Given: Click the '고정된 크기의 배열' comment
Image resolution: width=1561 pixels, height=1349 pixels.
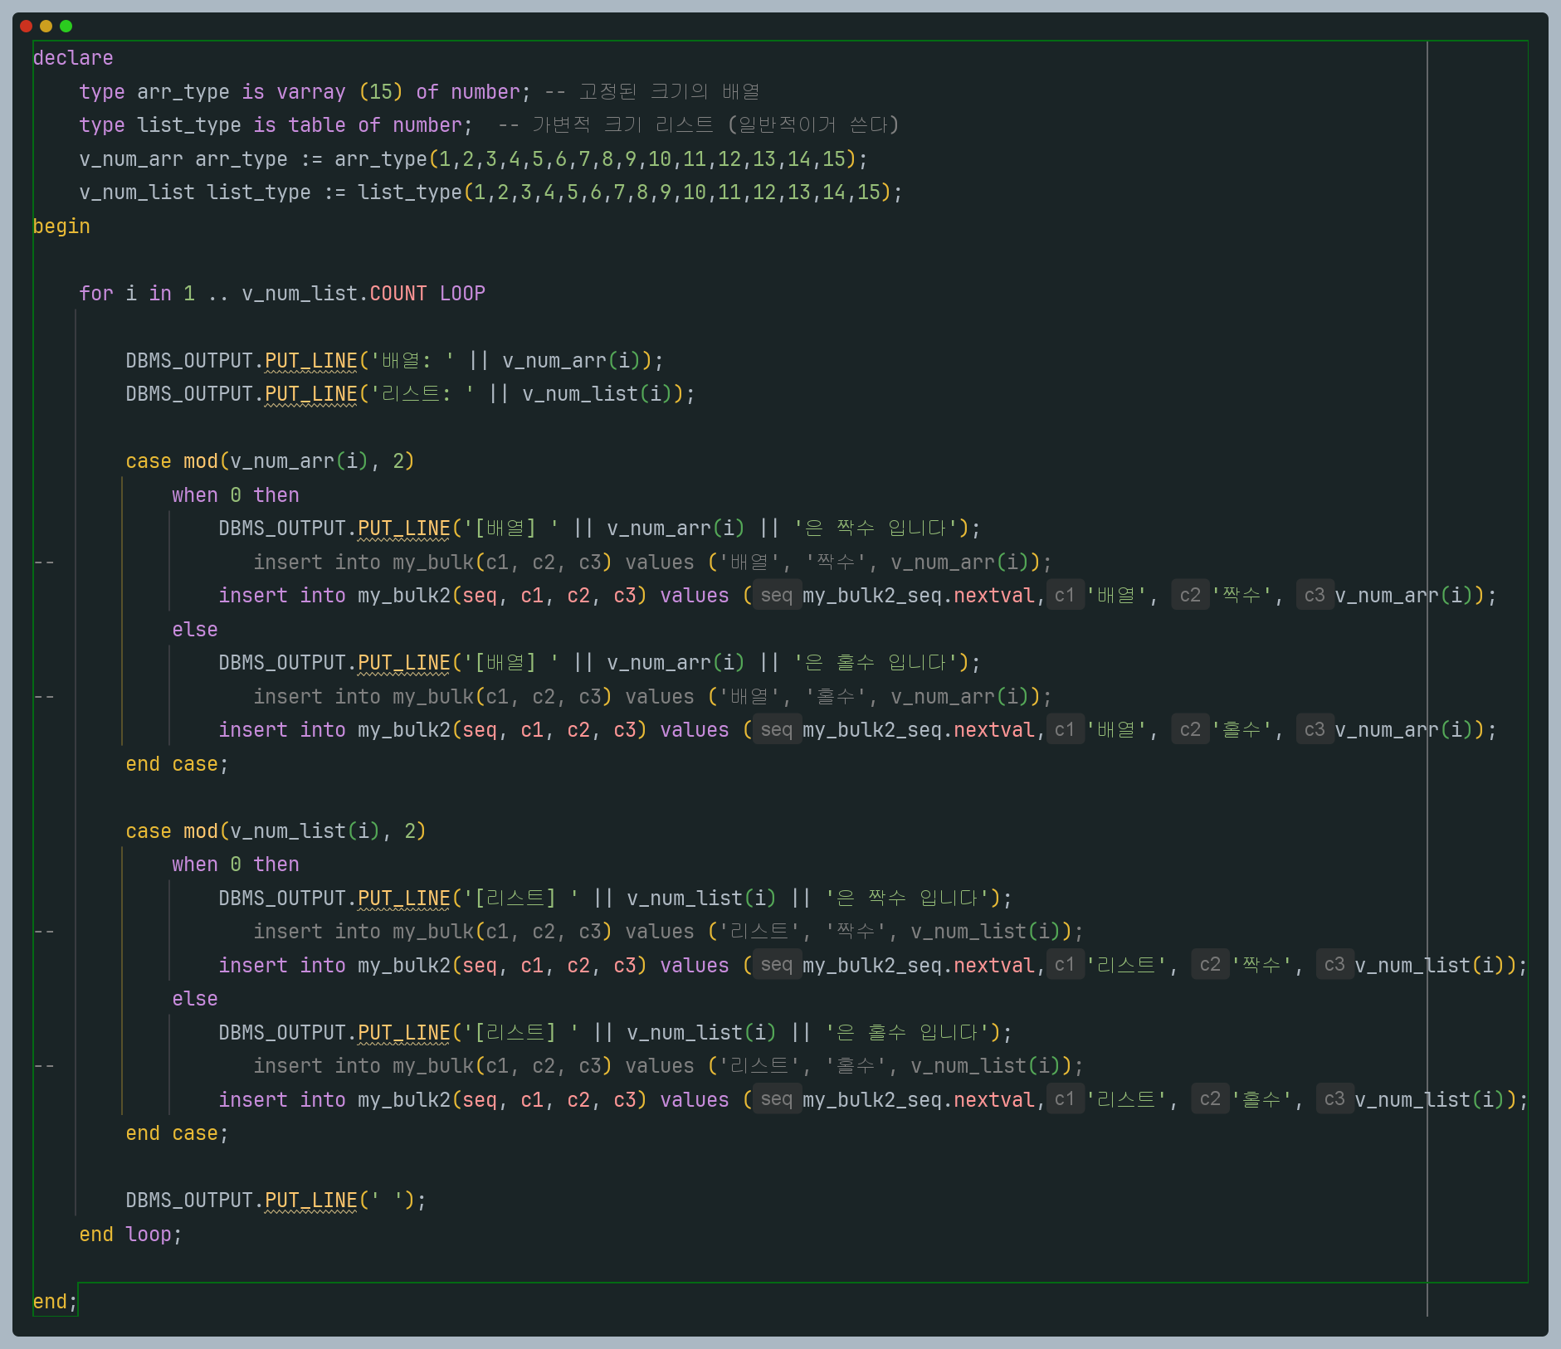Looking at the screenshot, I should coord(670,91).
